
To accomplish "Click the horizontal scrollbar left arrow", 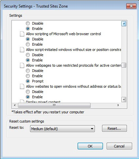I will click(15, 105).
